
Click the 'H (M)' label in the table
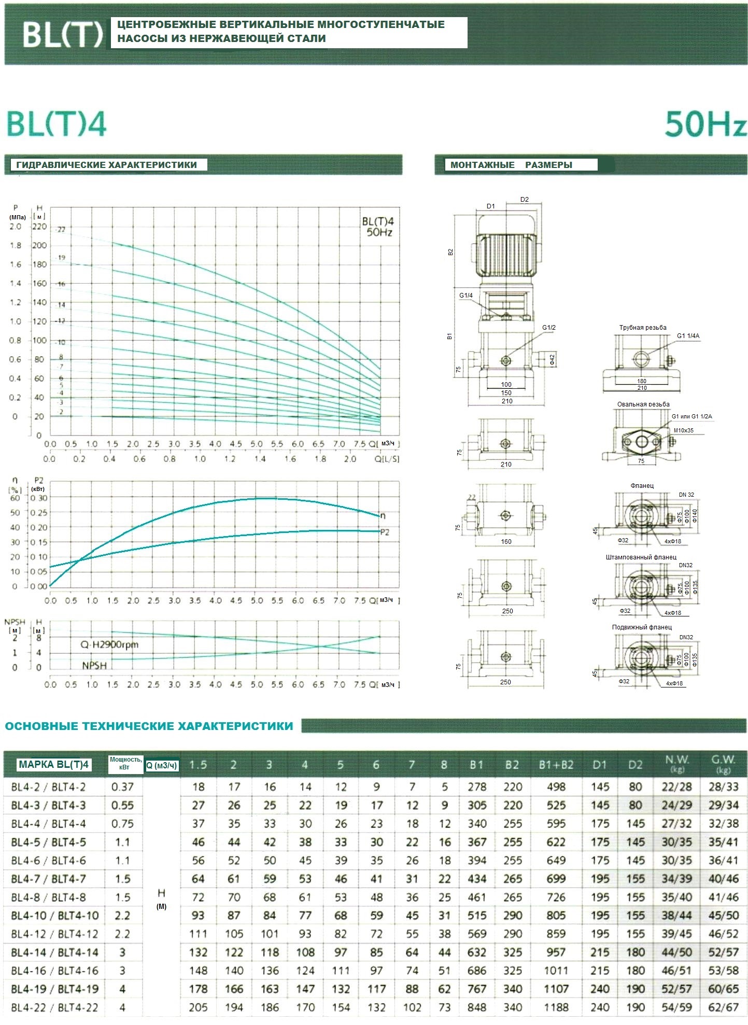[x=161, y=899]
